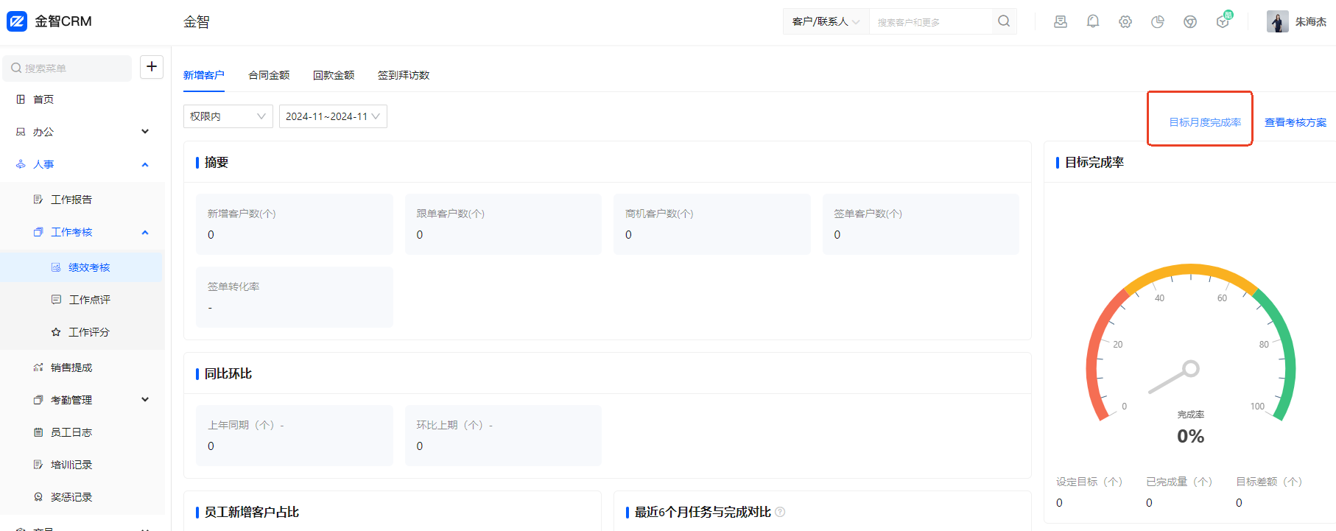Click the 跟单客户数(个) summary card
Image resolution: width=1336 pixels, height=531 pixels.
[503, 225]
